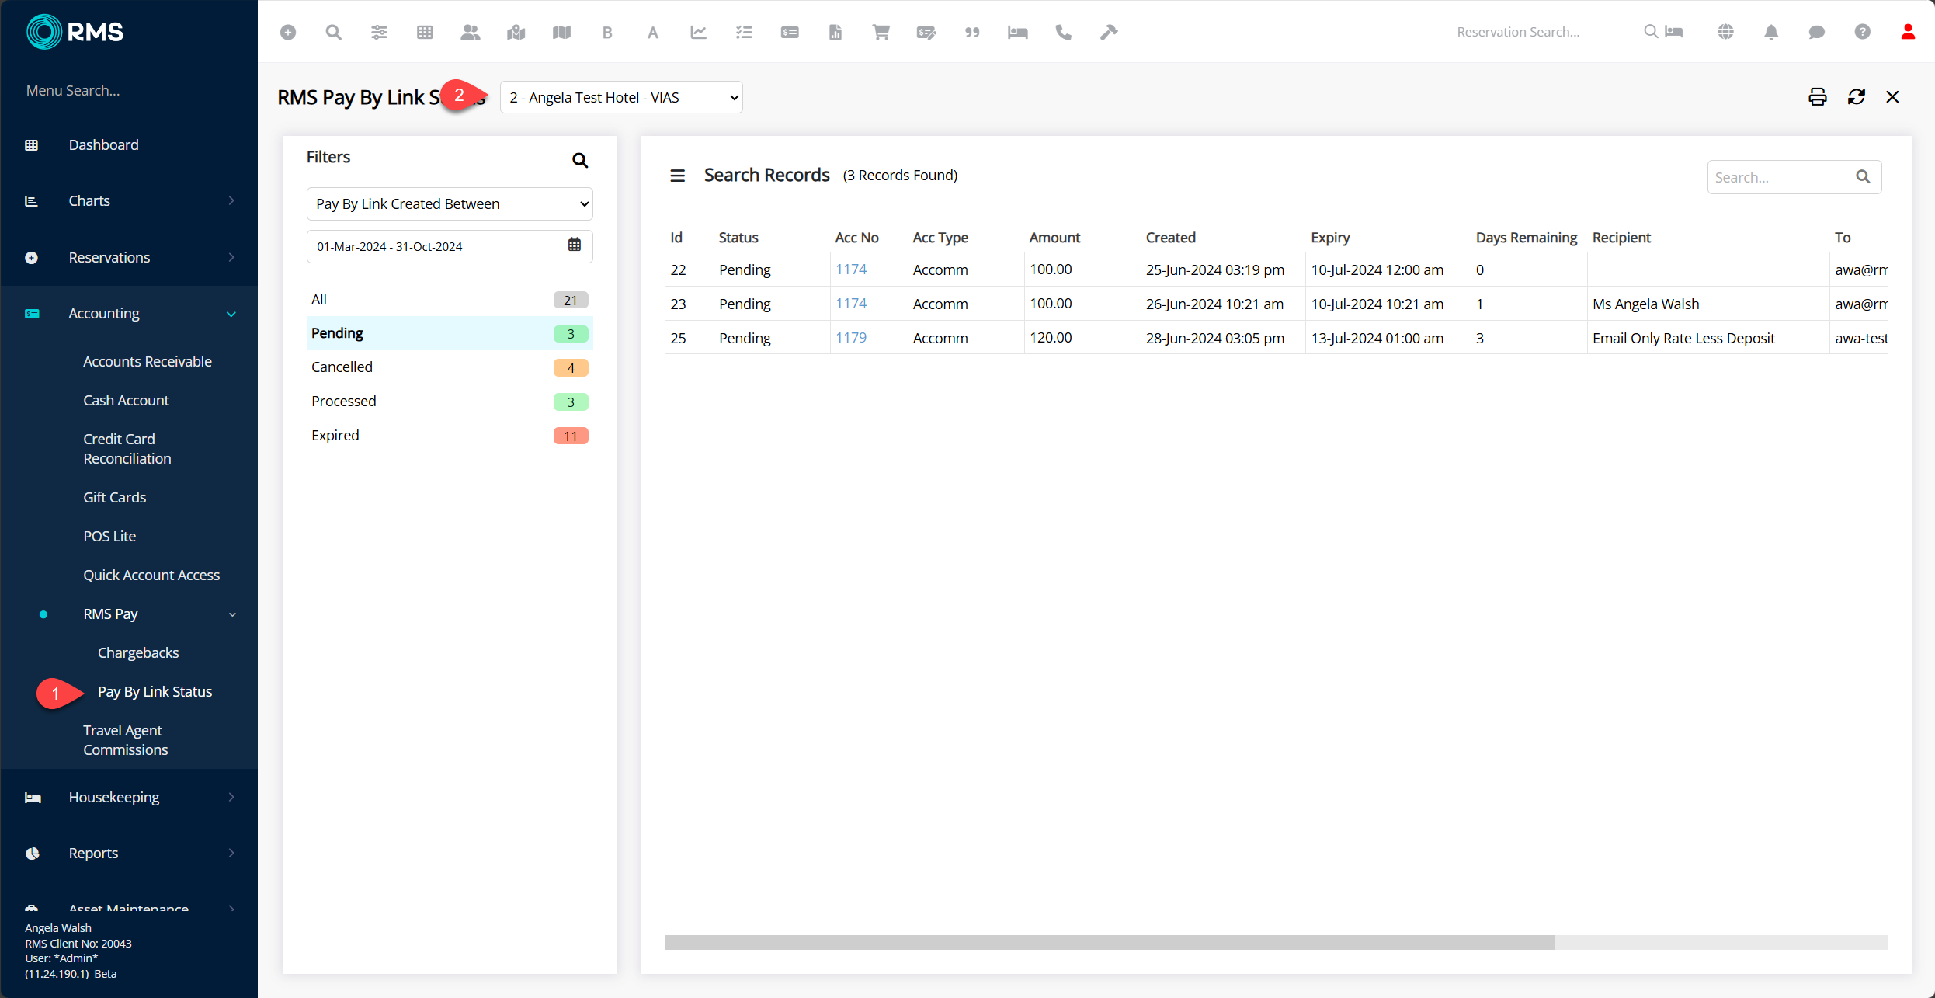Sort records by the Amount column header

pyautogui.click(x=1054, y=238)
